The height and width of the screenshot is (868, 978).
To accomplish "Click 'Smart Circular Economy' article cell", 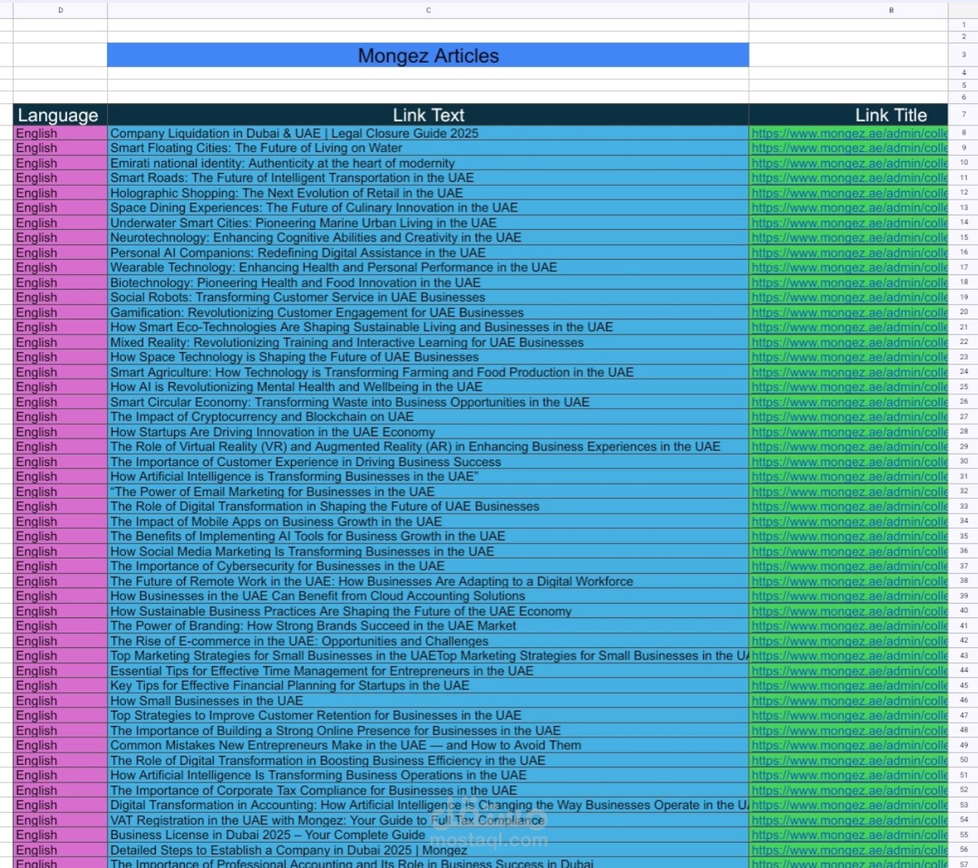I will 428,402.
